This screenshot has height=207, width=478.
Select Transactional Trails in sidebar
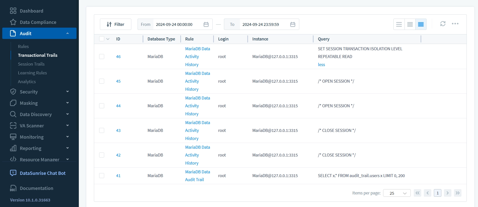38,55
